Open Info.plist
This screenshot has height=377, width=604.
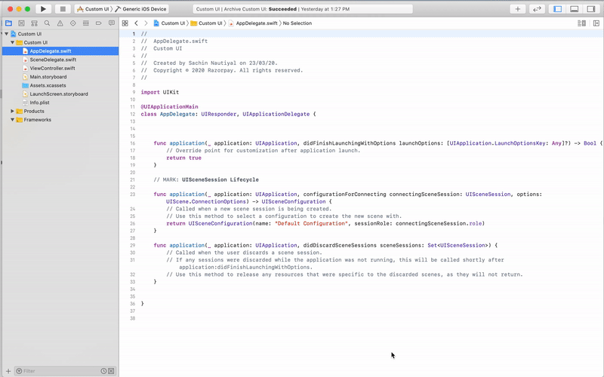pos(60,103)
